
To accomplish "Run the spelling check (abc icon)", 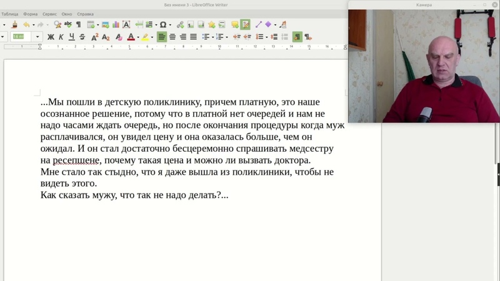I will (x=68, y=24).
